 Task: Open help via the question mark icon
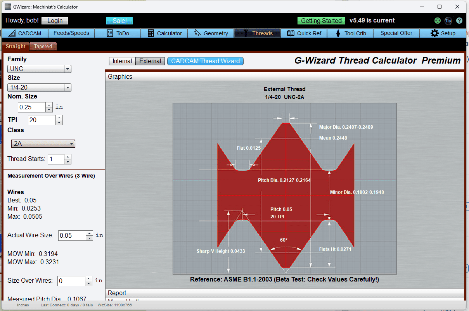pyautogui.click(x=459, y=21)
